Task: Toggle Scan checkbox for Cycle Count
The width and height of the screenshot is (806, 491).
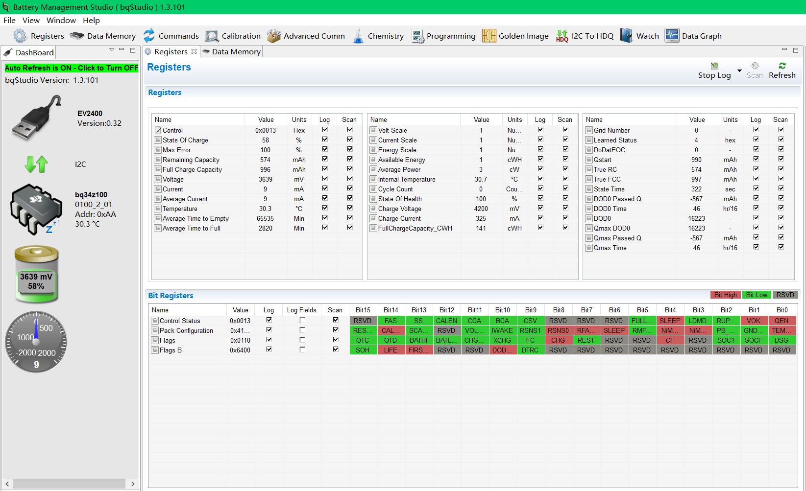Action: click(565, 188)
